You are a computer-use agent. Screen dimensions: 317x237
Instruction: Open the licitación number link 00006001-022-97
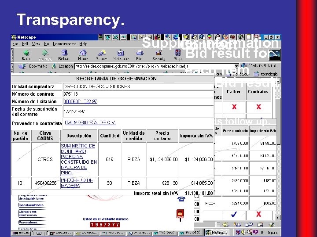(80, 101)
